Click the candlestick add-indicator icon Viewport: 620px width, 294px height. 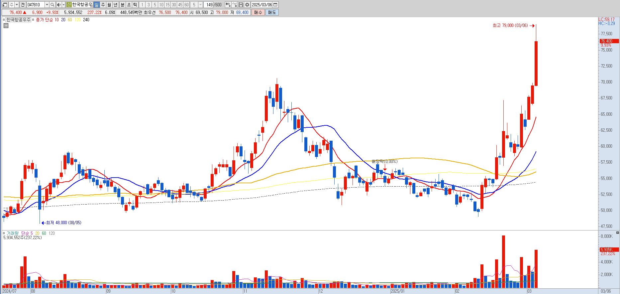click(228, 5)
